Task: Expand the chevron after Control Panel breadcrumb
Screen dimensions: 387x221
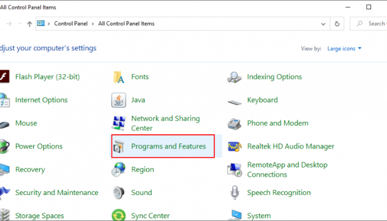Action: [x=93, y=24]
